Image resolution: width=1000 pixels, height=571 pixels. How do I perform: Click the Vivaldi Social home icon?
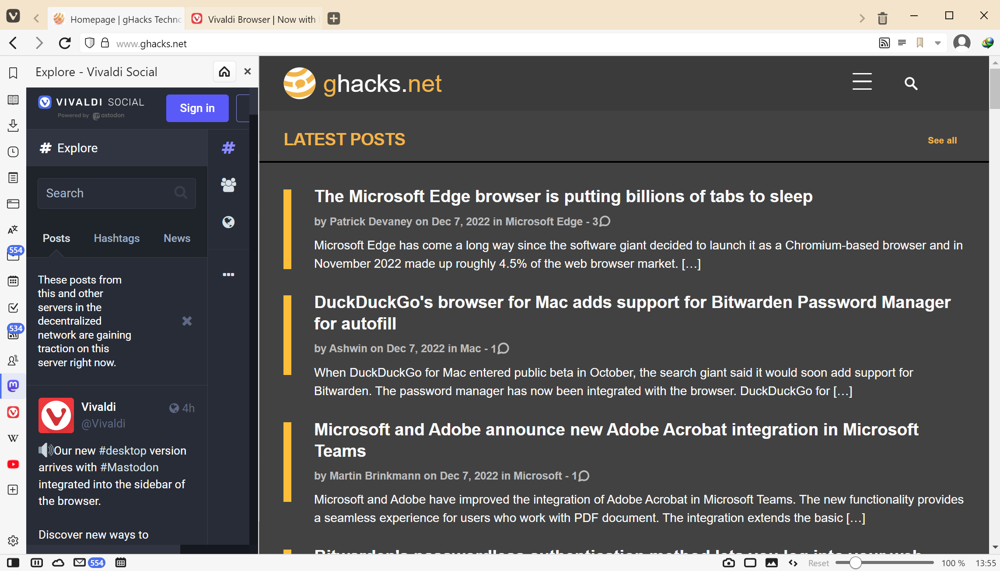(224, 71)
